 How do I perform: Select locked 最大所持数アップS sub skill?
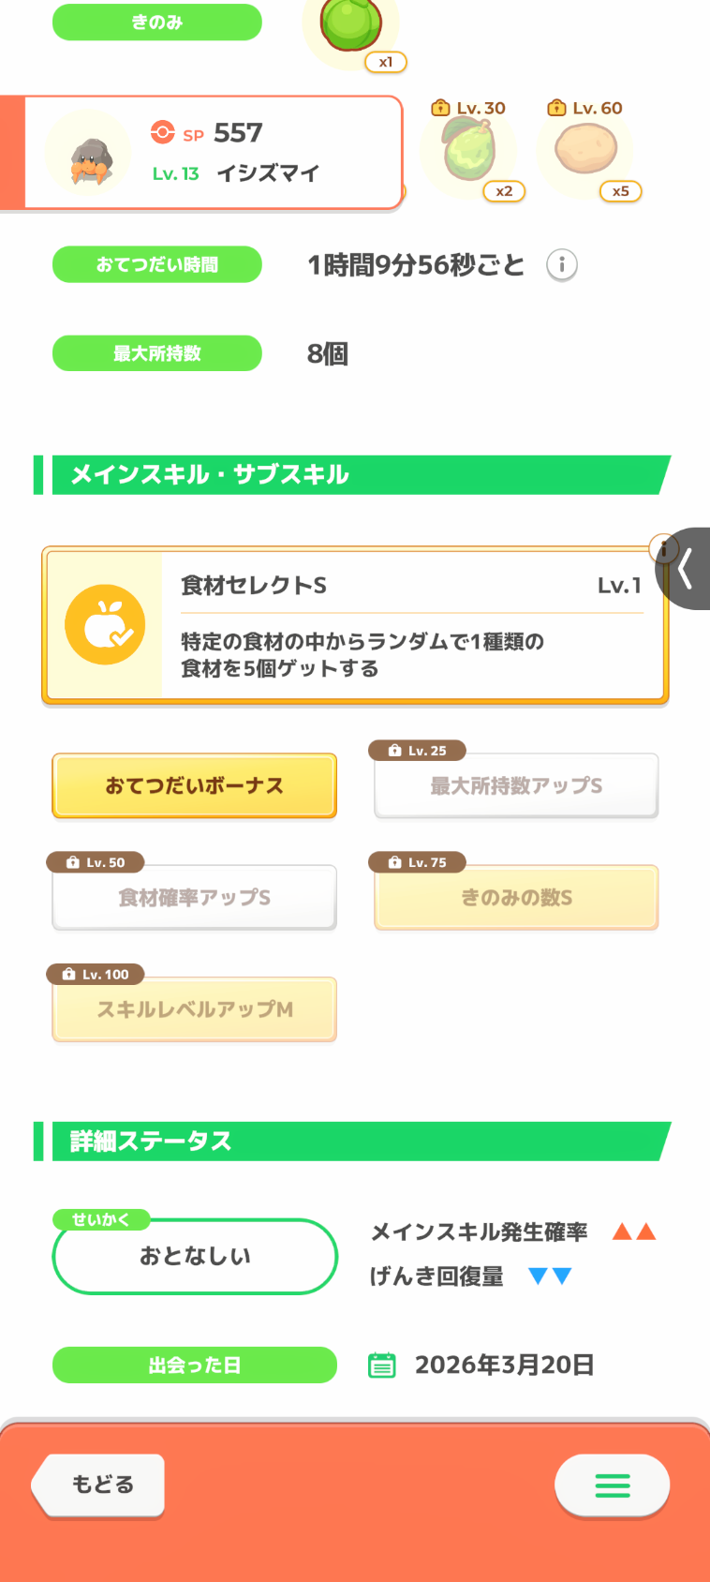[516, 785]
